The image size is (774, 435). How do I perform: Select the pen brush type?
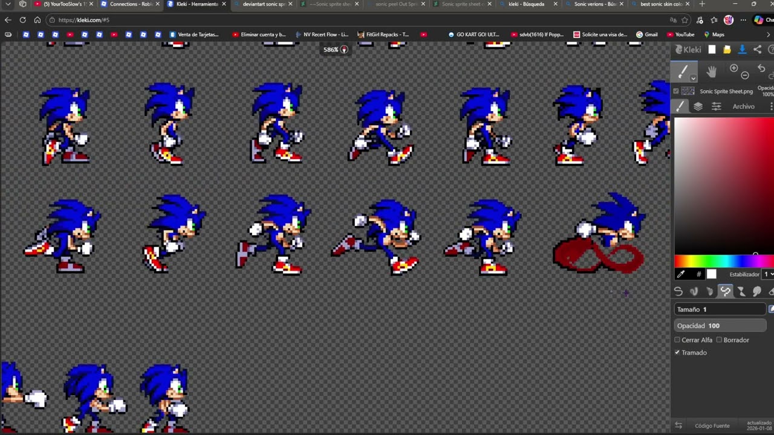click(x=678, y=292)
